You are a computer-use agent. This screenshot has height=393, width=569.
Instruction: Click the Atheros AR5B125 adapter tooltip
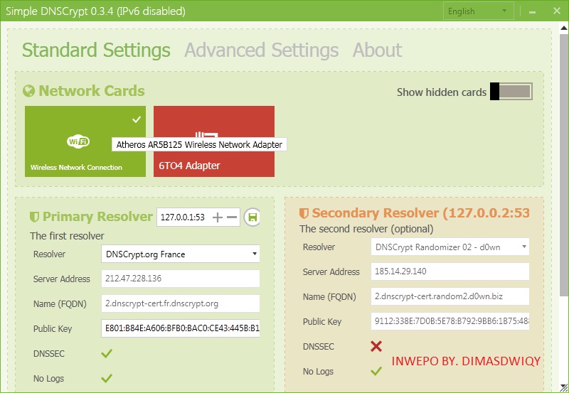click(x=199, y=145)
